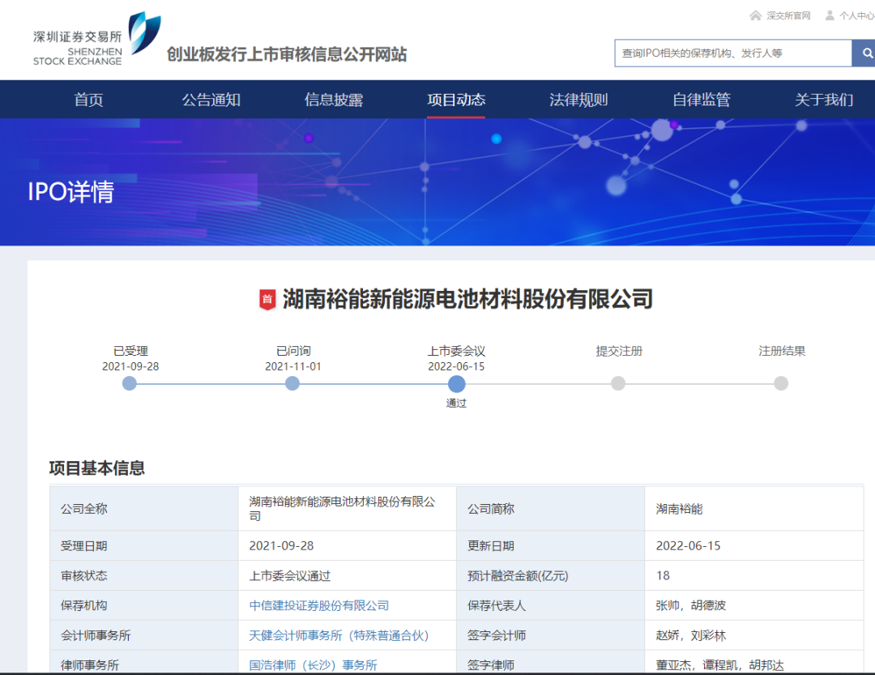The image size is (875, 675).
Task: Click the full company name table cell
Action: point(347,509)
